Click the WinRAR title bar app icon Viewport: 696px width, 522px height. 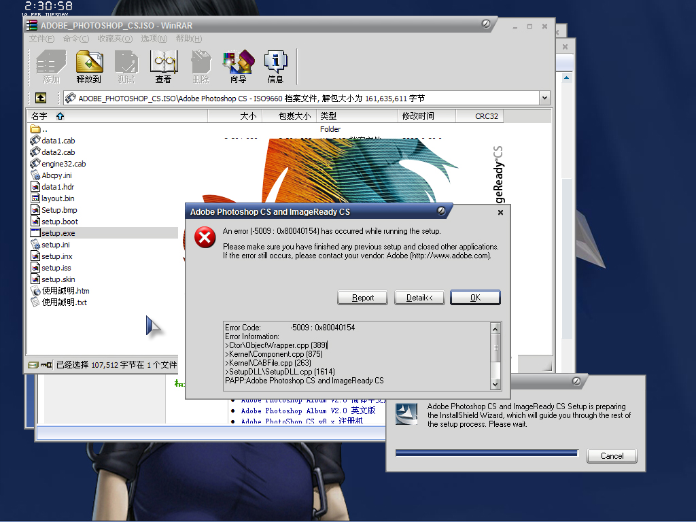(31, 25)
